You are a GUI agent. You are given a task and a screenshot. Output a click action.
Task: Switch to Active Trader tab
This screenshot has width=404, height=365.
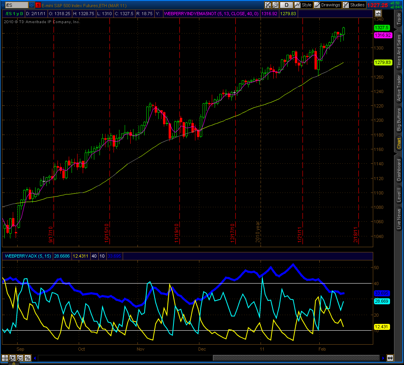point(399,88)
